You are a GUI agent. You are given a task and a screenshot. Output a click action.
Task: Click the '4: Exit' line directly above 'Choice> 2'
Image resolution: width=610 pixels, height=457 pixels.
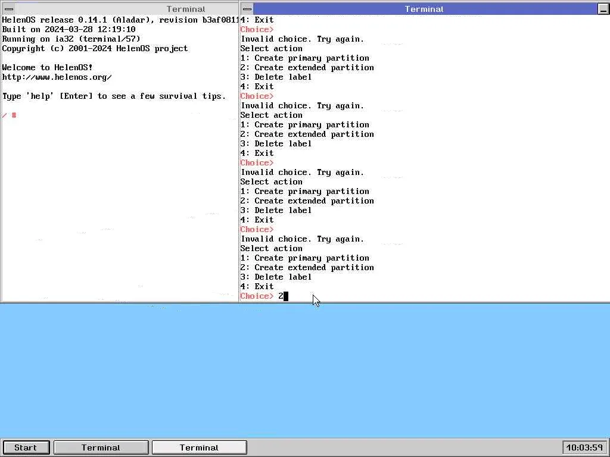click(257, 286)
